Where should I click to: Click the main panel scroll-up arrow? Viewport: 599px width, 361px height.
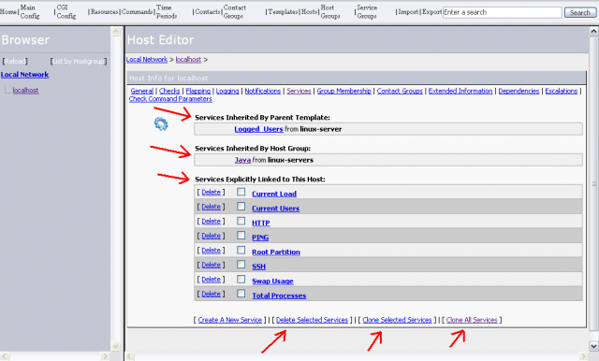coord(593,31)
